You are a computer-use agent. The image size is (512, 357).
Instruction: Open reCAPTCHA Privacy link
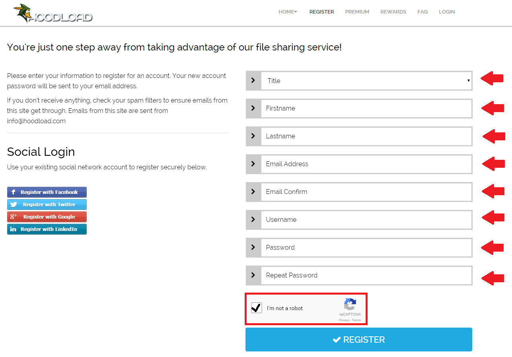pos(344,320)
